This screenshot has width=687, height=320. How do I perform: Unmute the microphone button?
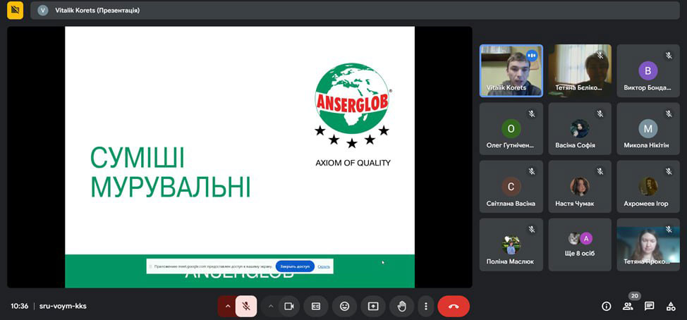click(247, 307)
